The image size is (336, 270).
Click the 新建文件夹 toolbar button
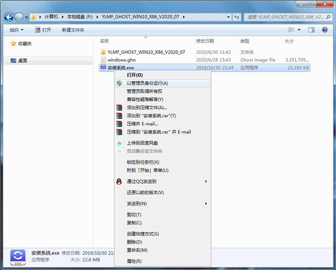pos(73,30)
